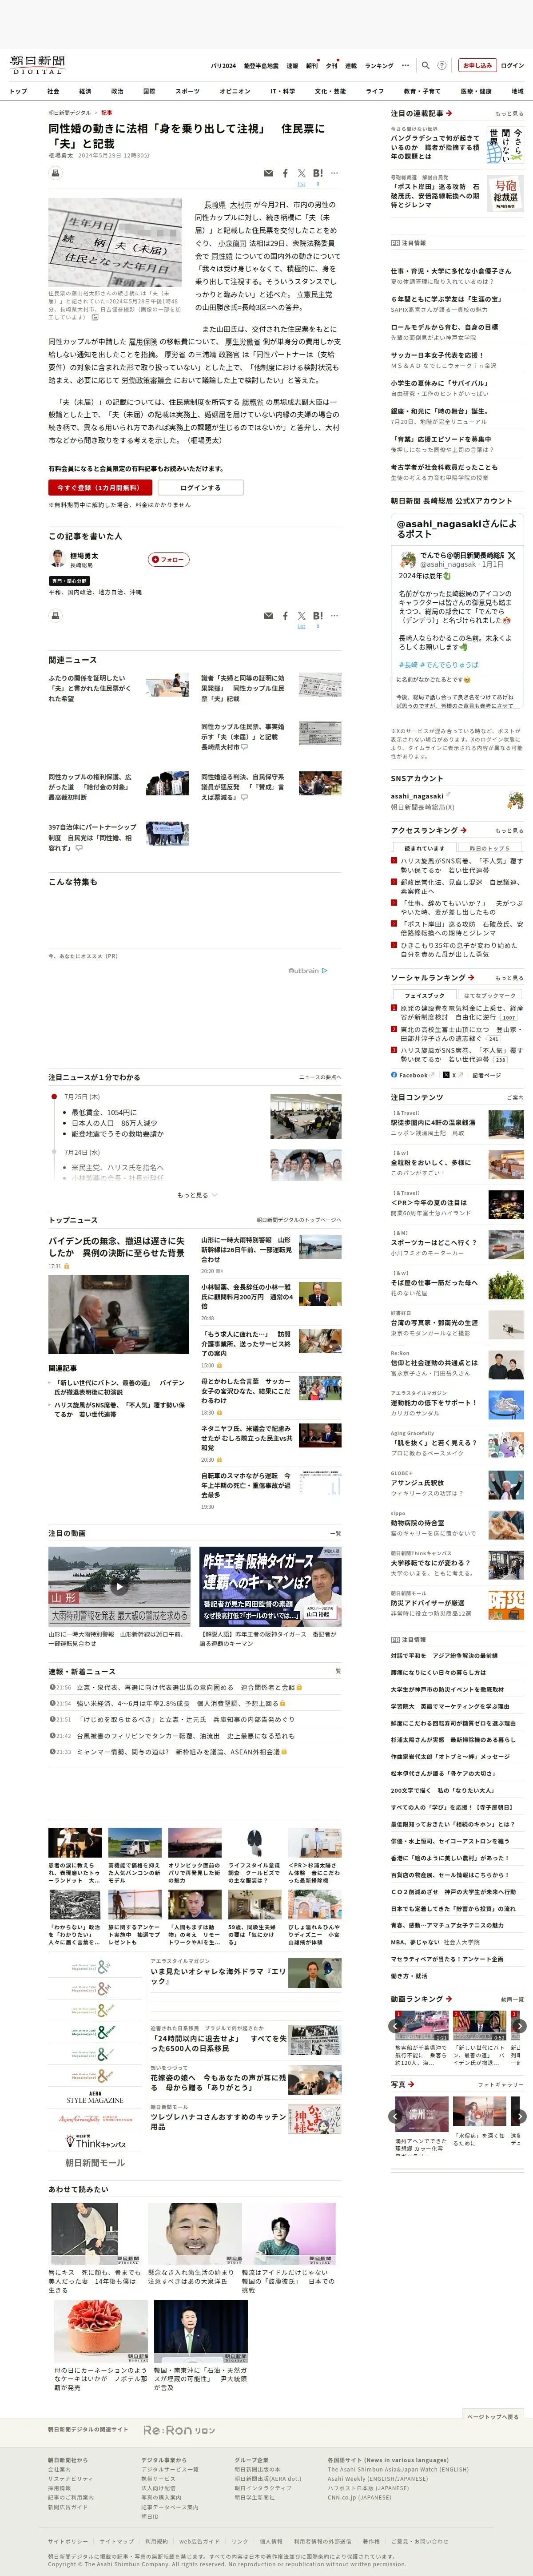Image resolution: width=533 pixels, height=2576 pixels.
Task: Open IT・科学 in the navigation bar
Action: click(x=282, y=91)
